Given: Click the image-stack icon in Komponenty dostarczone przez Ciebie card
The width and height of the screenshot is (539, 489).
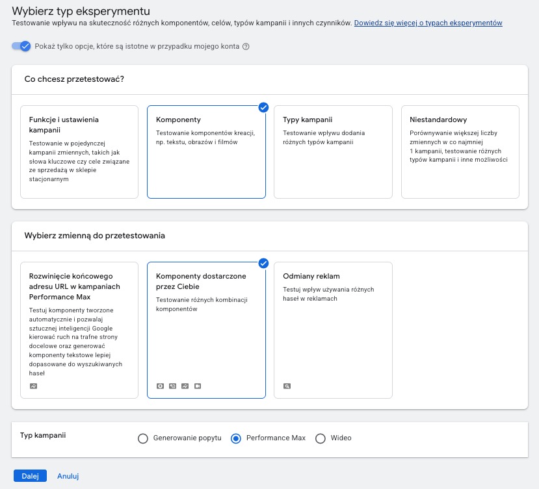Looking at the screenshot, I should point(172,386).
